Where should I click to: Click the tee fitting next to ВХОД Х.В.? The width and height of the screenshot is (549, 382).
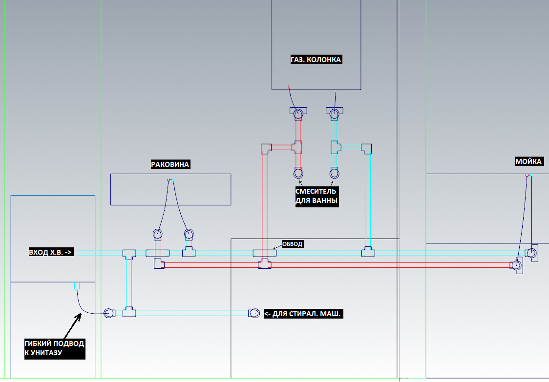point(129,253)
